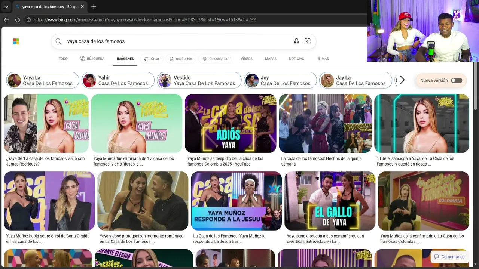Viewport: 479px width, 269px height.
Task: Open 'Yaya Muñoz es la confirmada' caption link
Action: click(x=422, y=239)
